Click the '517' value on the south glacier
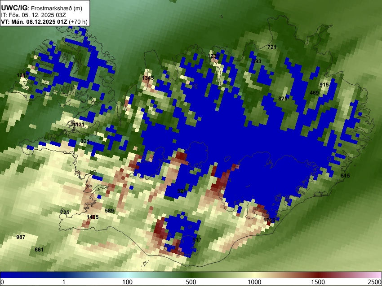This screenshot has width=382, height=286. point(197,240)
